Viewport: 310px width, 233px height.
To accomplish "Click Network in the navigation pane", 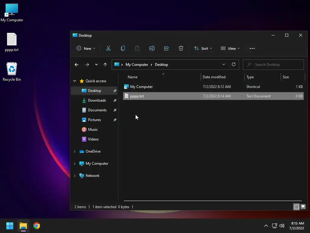I will point(92,176).
